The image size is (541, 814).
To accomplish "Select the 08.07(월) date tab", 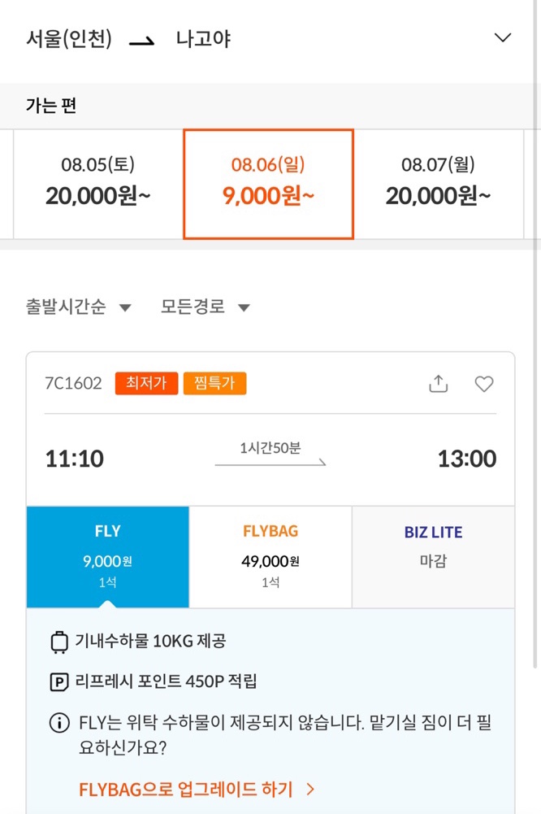I will (x=438, y=184).
